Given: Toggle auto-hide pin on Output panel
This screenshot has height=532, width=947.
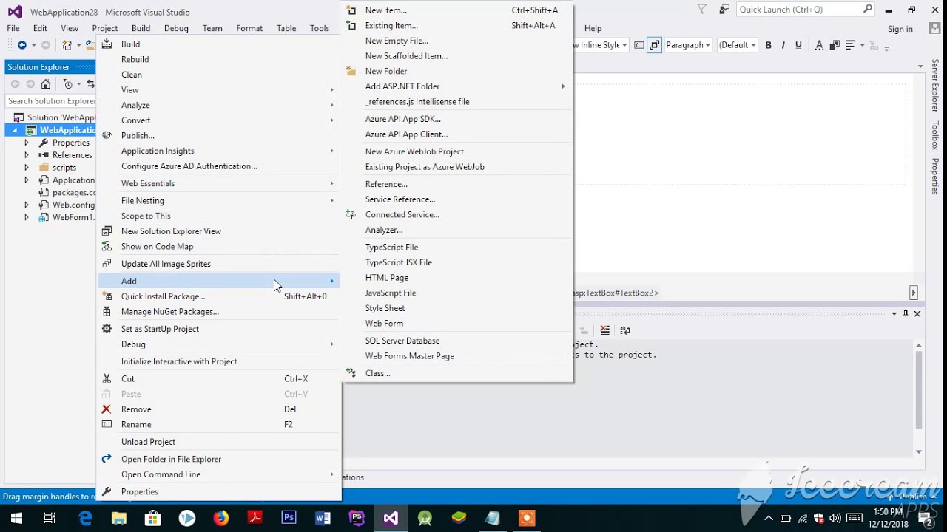Looking at the screenshot, I should 906,314.
